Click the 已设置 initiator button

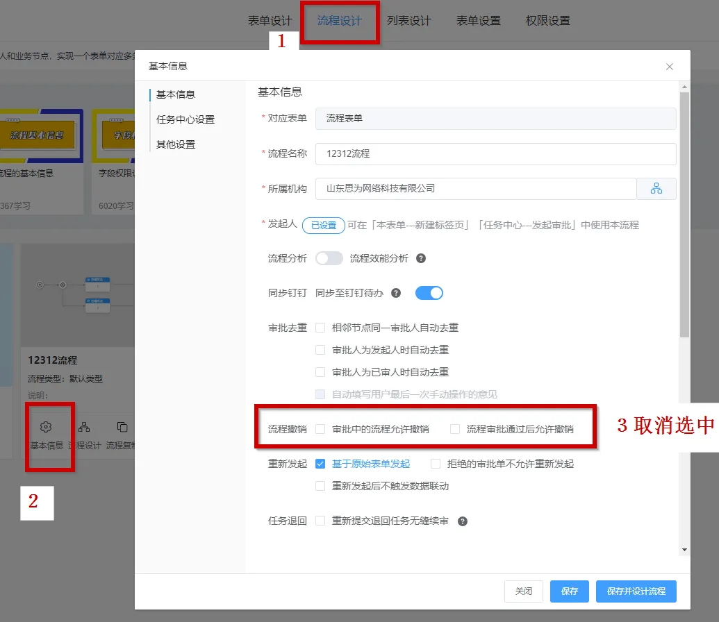323,225
